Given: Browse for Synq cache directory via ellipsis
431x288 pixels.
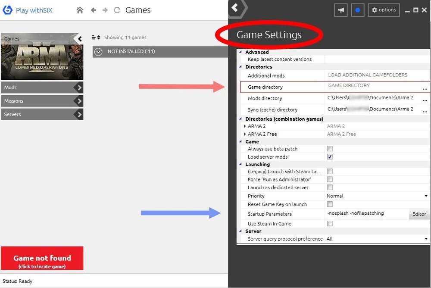Looking at the screenshot, I should pyautogui.click(x=425, y=111).
